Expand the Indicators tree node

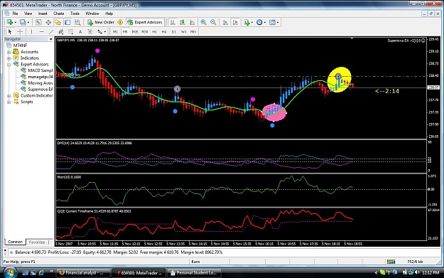9,58
